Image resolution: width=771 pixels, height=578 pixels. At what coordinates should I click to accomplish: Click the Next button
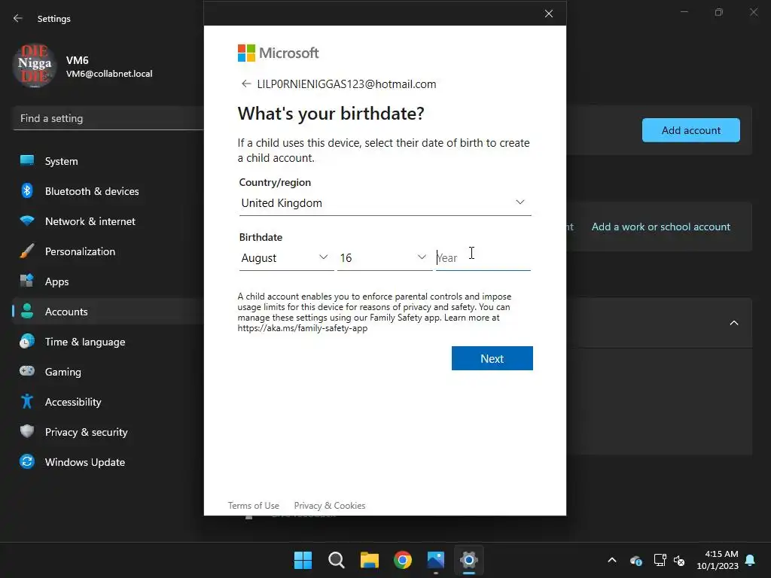pyautogui.click(x=492, y=358)
